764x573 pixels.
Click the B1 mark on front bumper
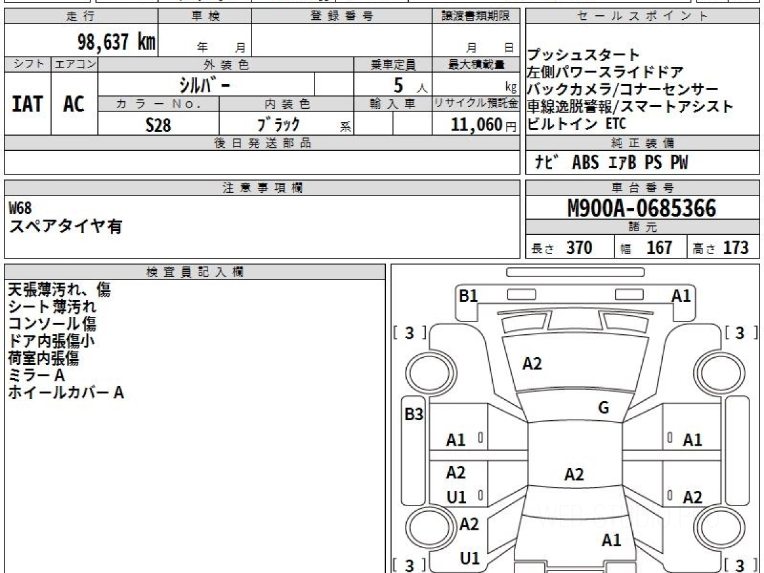tap(469, 295)
